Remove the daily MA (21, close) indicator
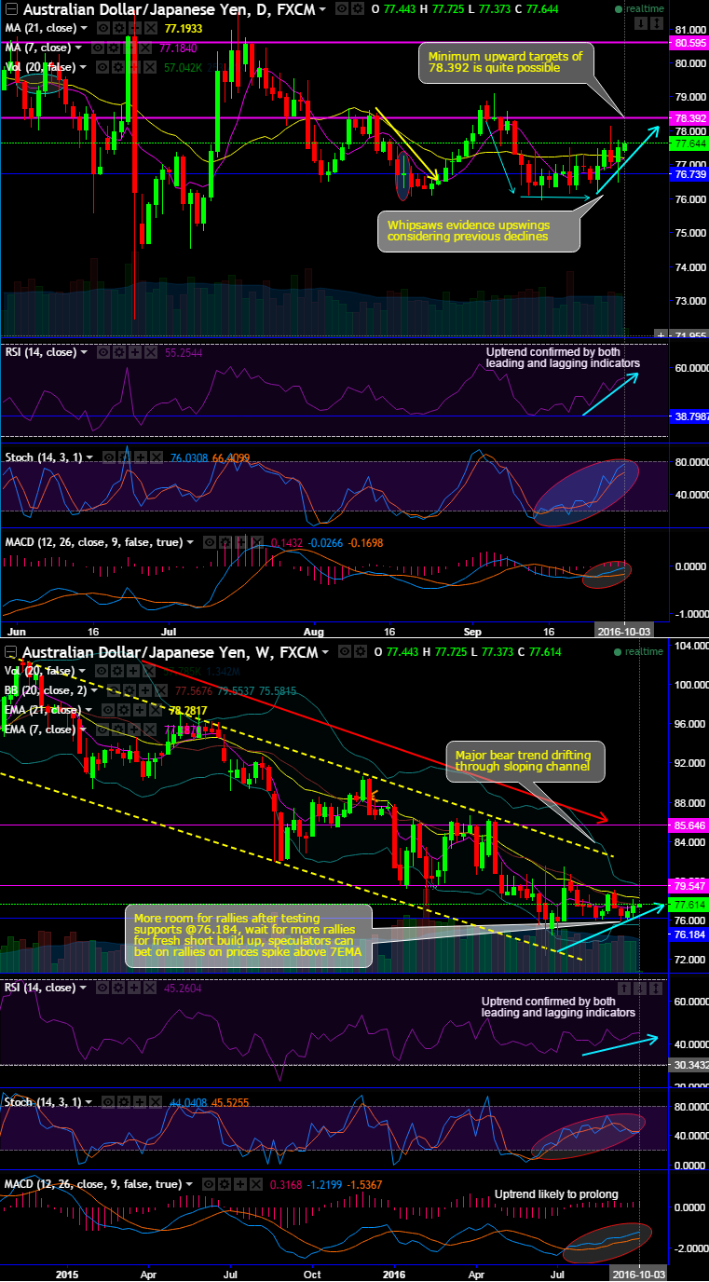 pyautogui.click(x=151, y=28)
